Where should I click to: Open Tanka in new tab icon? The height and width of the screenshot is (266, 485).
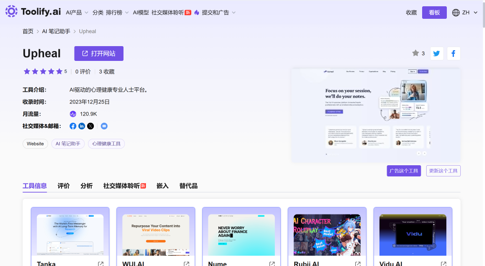[101, 264]
